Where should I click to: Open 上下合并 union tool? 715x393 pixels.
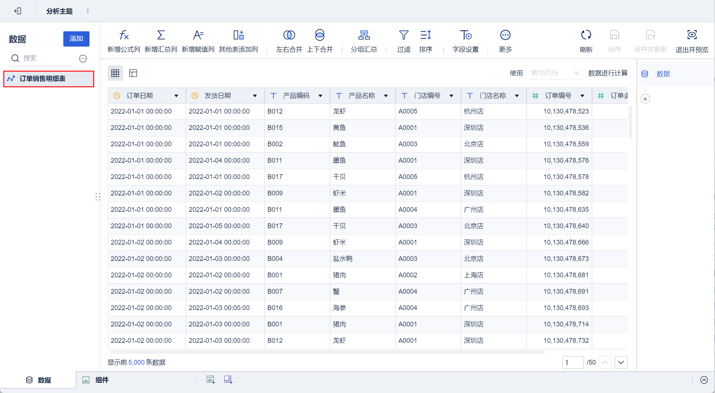[x=319, y=35]
